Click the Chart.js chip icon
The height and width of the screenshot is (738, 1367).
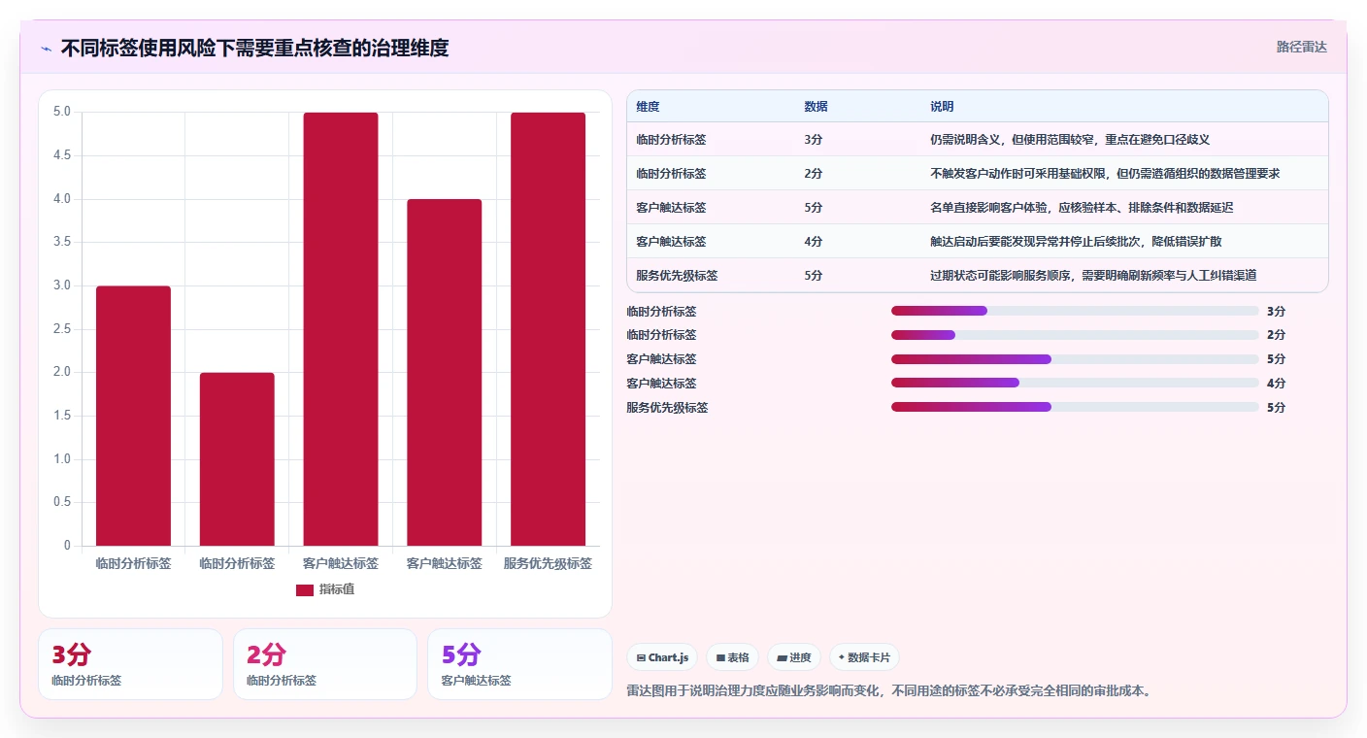pos(641,657)
